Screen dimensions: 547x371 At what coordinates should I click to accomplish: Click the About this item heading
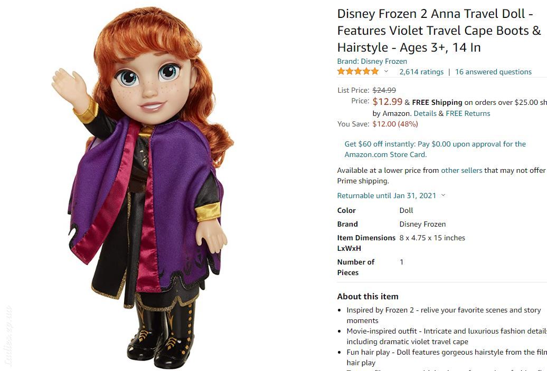pyautogui.click(x=367, y=297)
